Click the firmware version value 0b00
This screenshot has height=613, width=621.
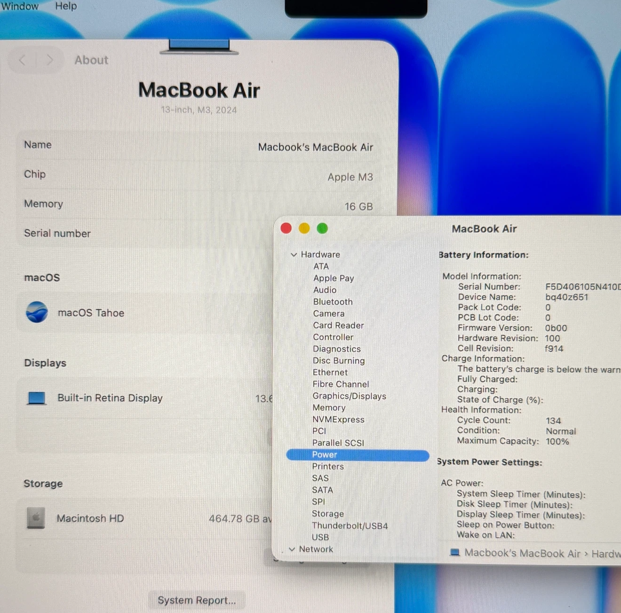[x=556, y=328]
